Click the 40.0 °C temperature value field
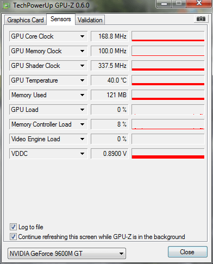Screen dimensions: 213x264 110,80
